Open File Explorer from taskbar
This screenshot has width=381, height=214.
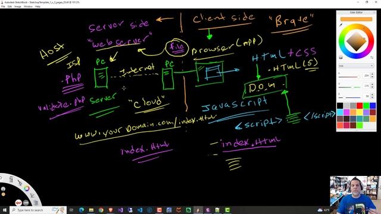[91, 210]
